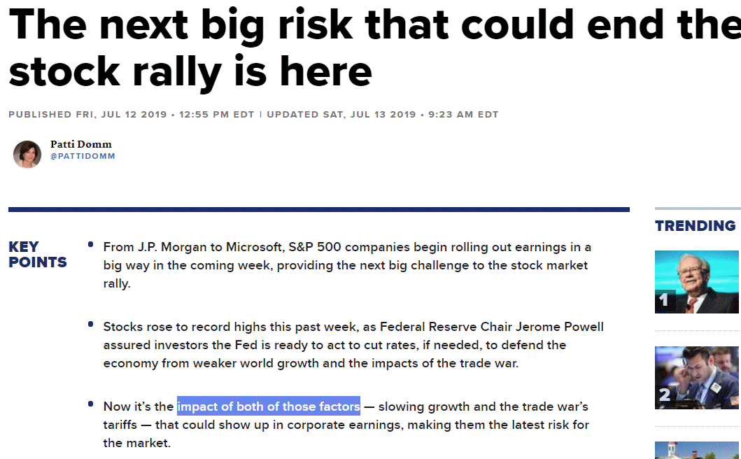Open the second trending story with trader photo

pyautogui.click(x=698, y=378)
